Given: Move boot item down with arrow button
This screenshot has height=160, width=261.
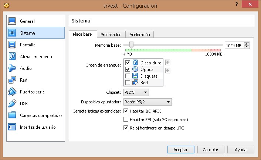Looking at the screenshot, I should click(x=167, y=70).
